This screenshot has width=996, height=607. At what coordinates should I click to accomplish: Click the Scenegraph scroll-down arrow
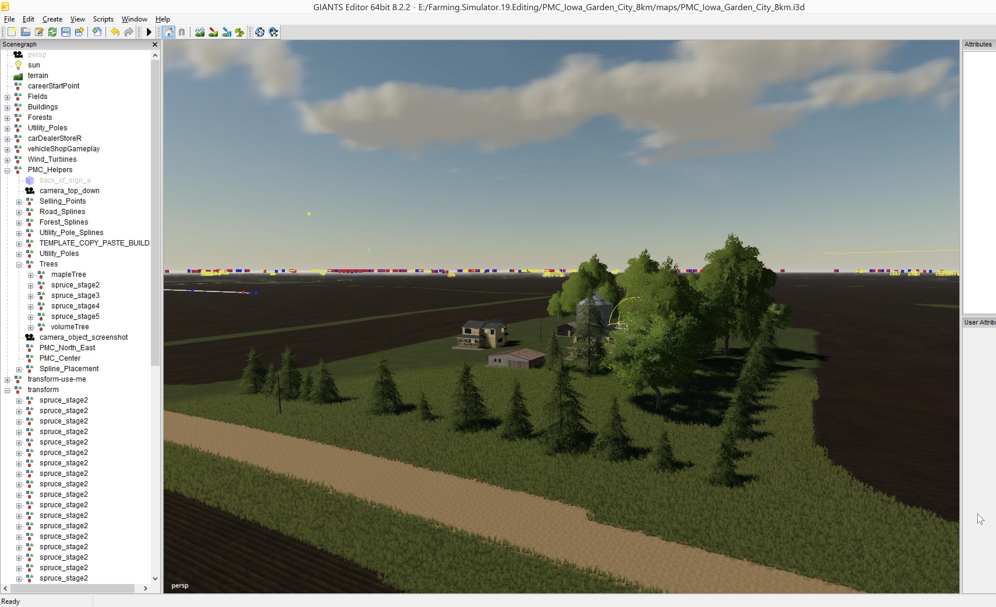155,578
